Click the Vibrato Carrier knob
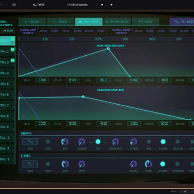The width and height of the screenshot is (194, 194). [x=82, y=142]
